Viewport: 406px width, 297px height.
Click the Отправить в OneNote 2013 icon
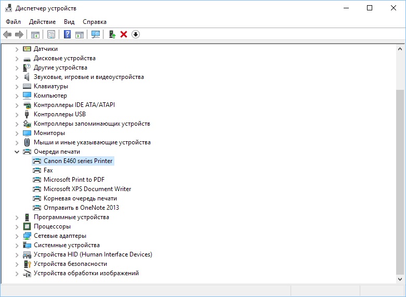(37, 208)
